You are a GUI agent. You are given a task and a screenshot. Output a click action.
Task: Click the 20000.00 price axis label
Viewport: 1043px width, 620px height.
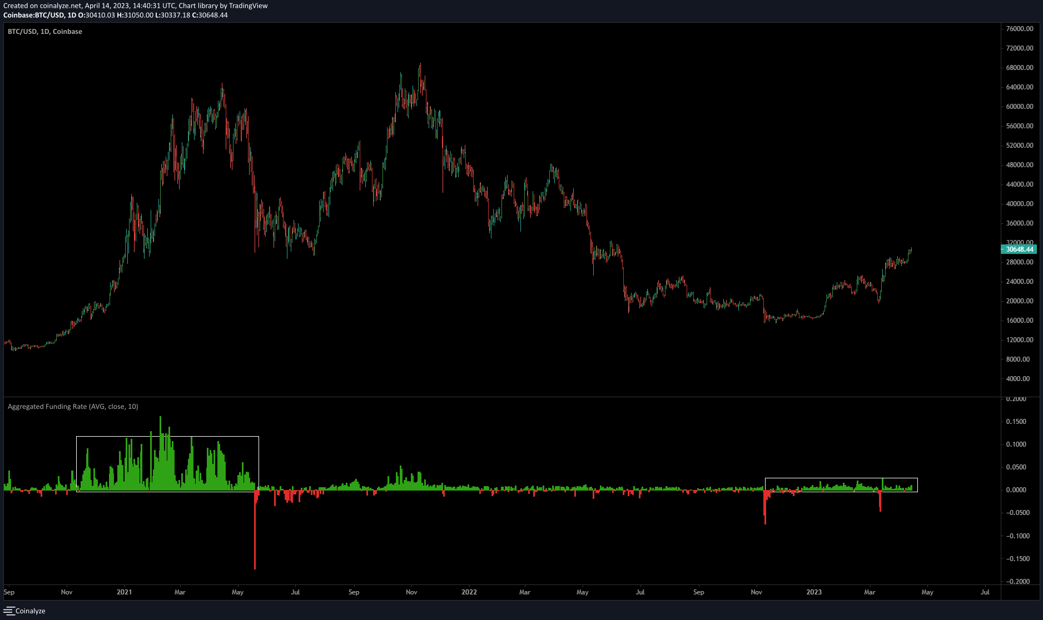tap(1020, 301)
